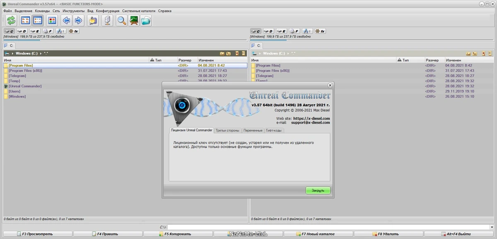Switch to the Третьи стороны tab
Screen dimensions: 497x239
[227, 130]
